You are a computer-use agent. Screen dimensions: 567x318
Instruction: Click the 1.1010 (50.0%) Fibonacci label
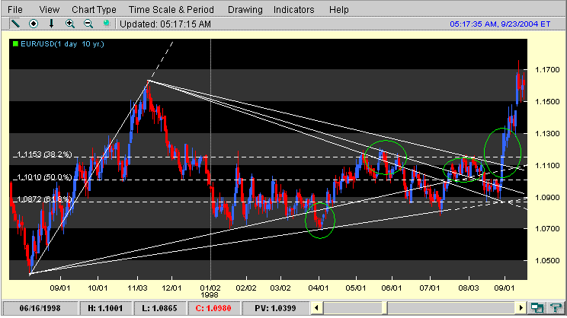(x=44, y=177)
